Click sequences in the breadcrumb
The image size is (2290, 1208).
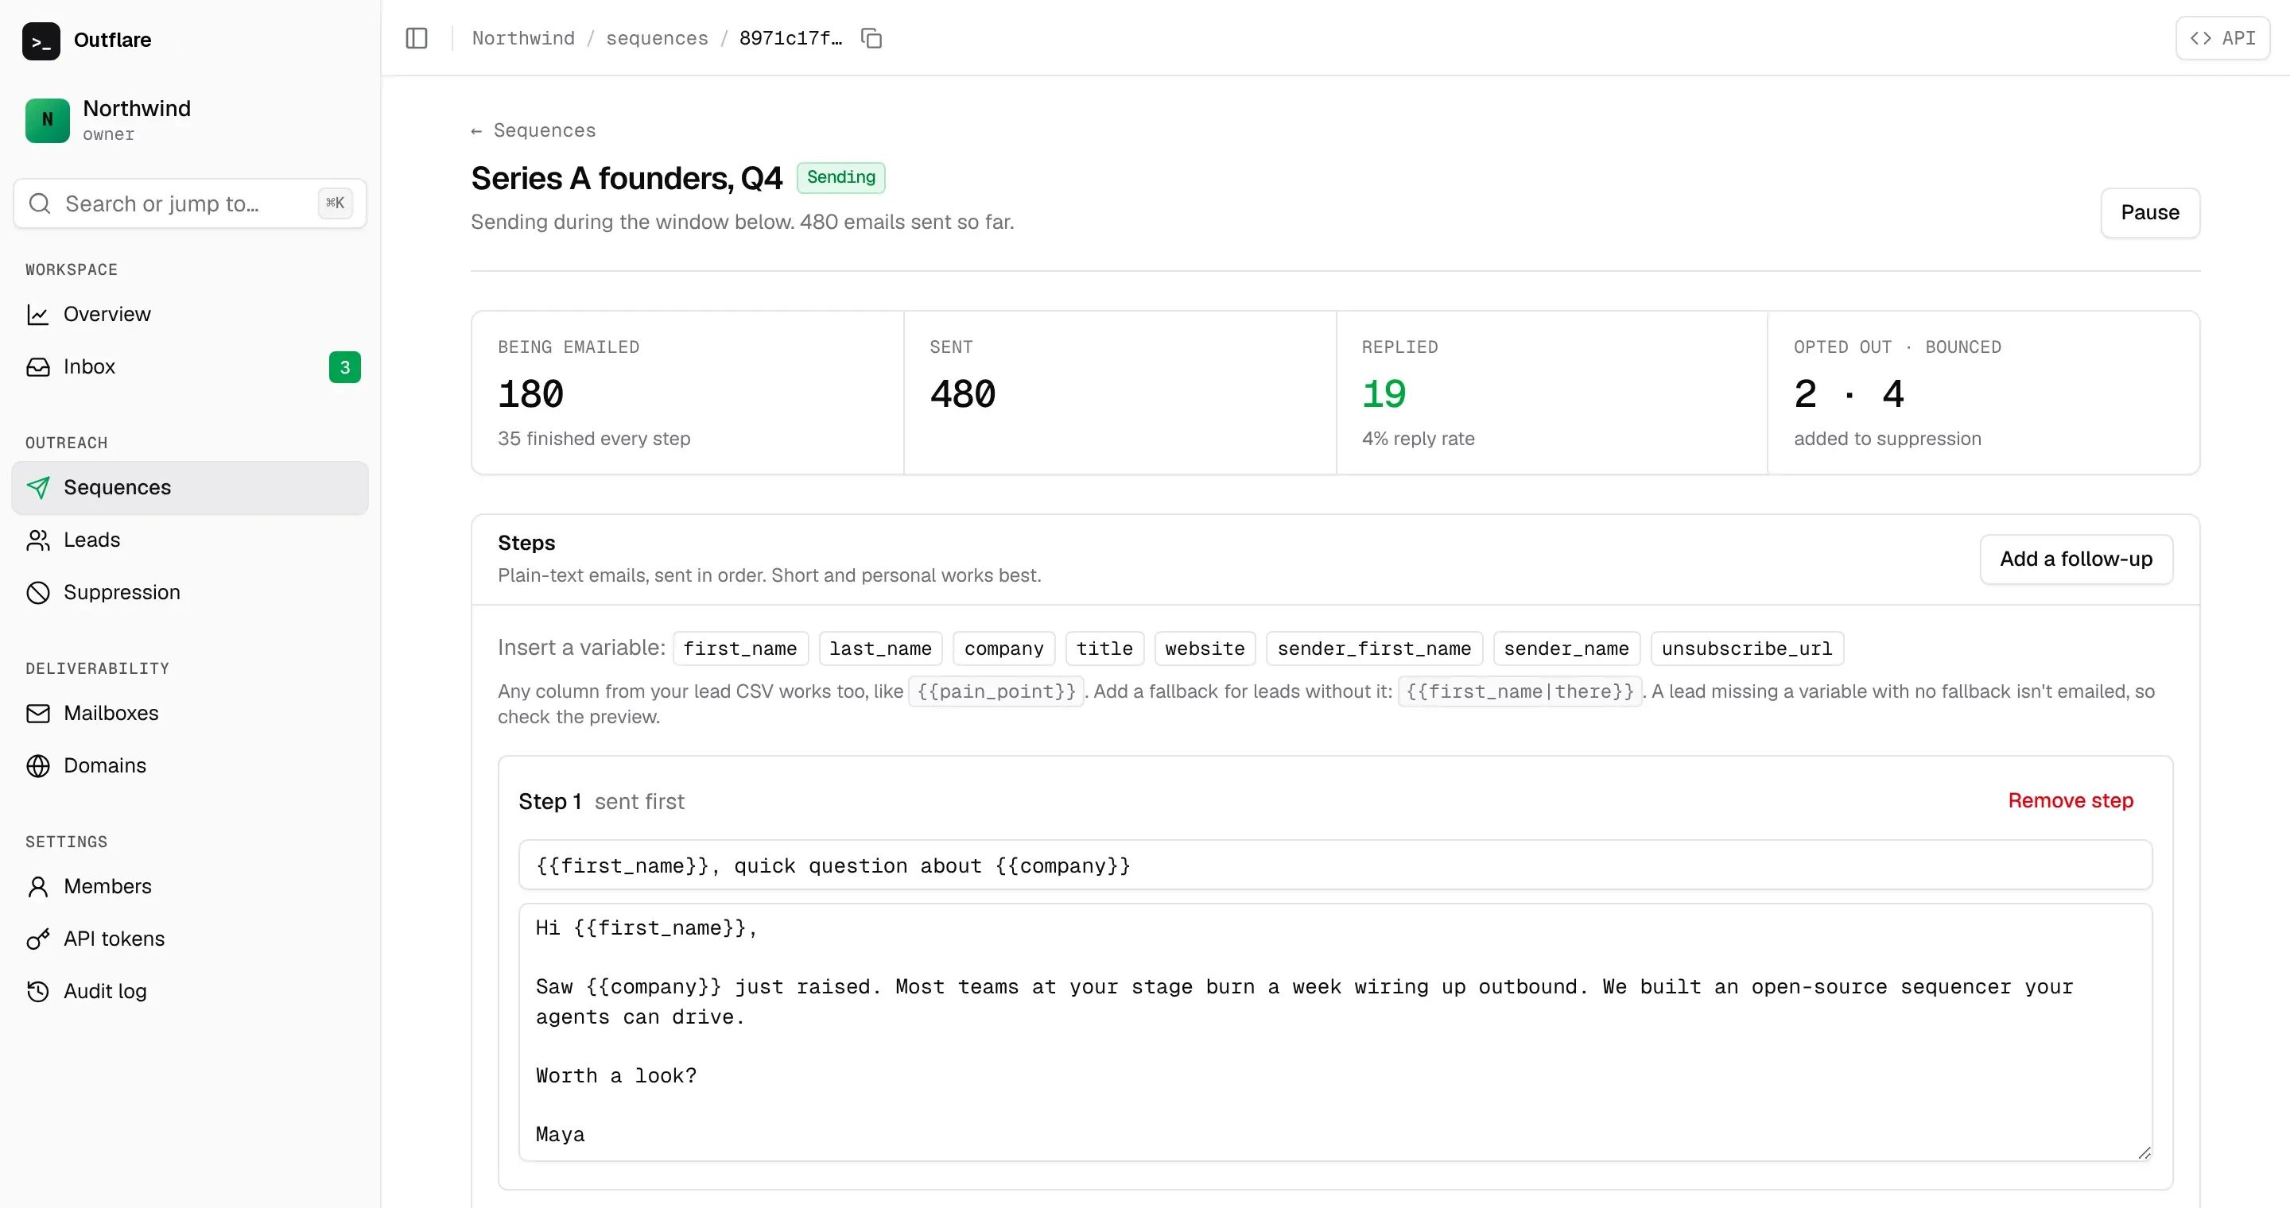pyautogui.click(x=657, y=38)
